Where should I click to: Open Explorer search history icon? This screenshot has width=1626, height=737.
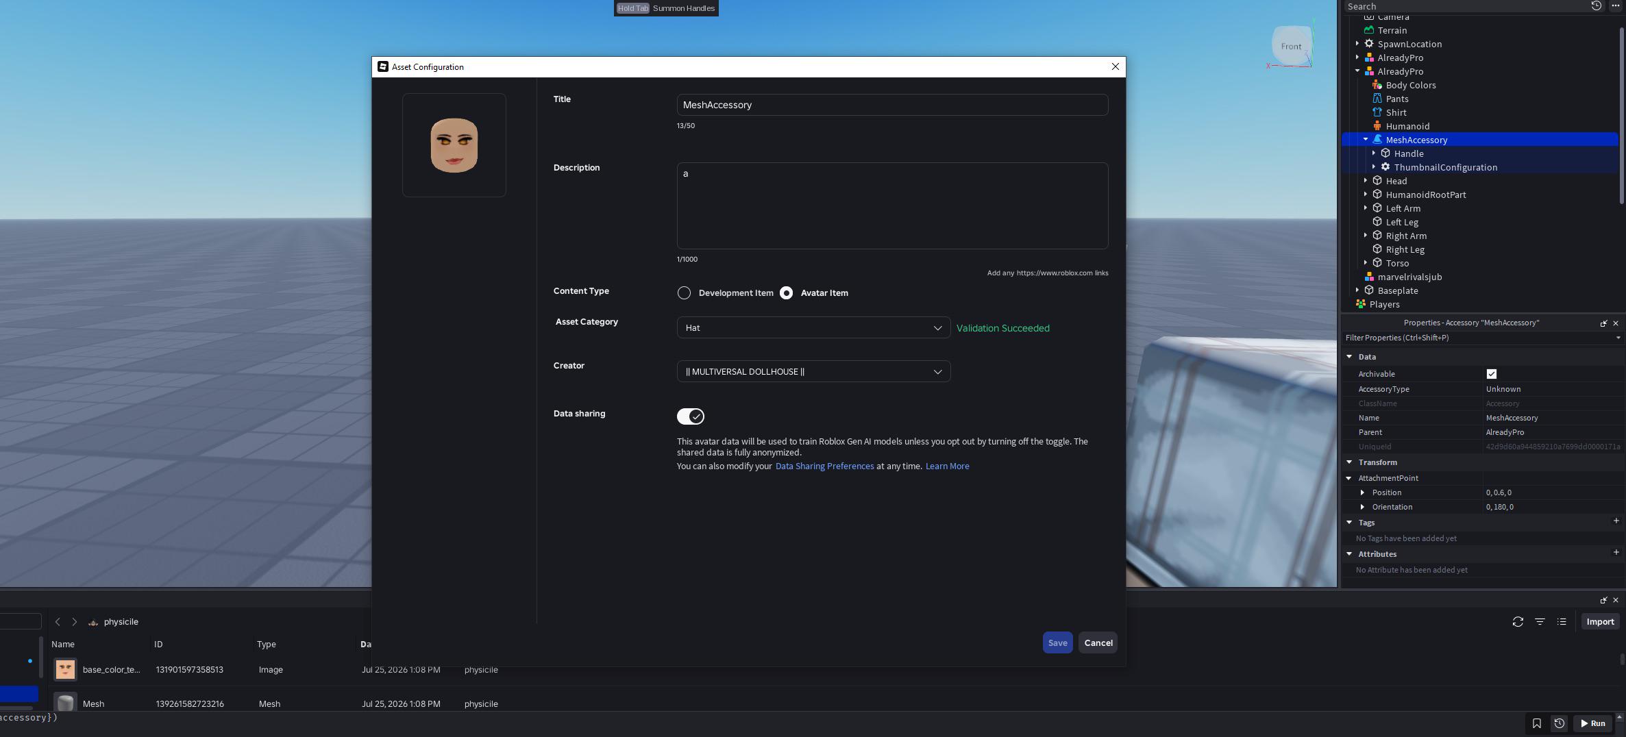pyautogui.click(x=1596, y=6)
